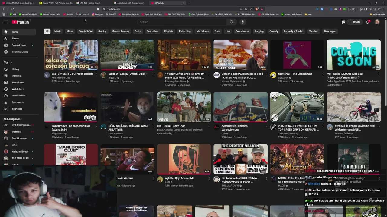
Task: Select the Music filter chip
Action: (x=57, y=31)
